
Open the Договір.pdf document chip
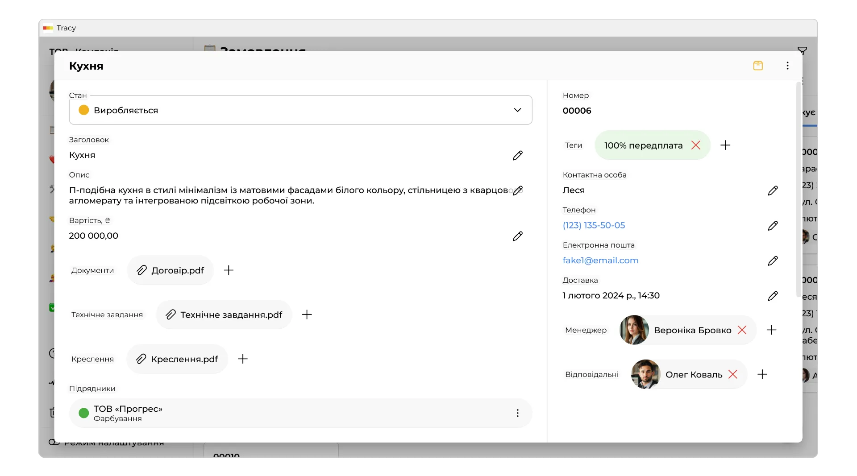[x=170, y=270]
